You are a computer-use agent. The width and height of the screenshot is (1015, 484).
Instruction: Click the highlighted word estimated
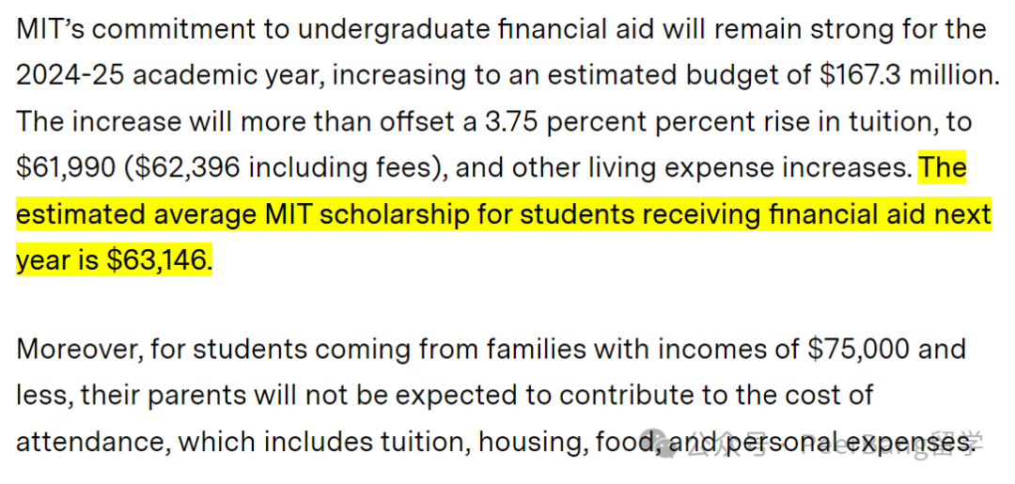point(80,213)
